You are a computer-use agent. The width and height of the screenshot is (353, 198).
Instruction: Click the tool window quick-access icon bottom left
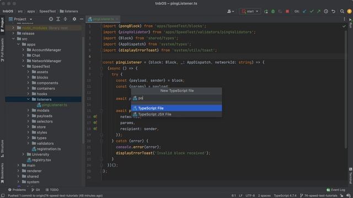click(x=3, y=196)
